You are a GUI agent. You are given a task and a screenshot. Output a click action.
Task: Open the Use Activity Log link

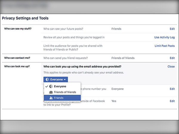[x=164, y=37]
